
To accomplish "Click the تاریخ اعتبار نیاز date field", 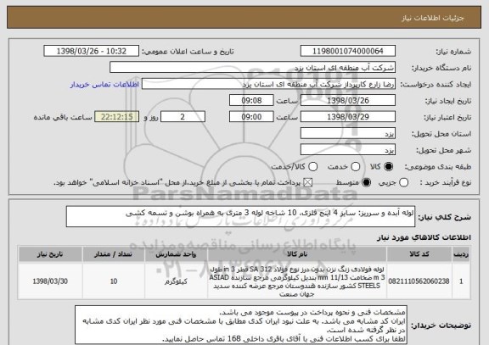I will pyautogui.click(x=348, y=117).
